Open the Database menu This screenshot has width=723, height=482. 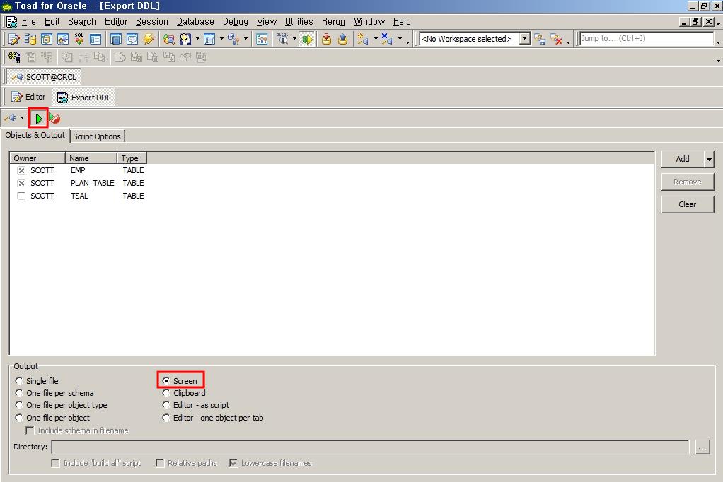click(195, 22)
